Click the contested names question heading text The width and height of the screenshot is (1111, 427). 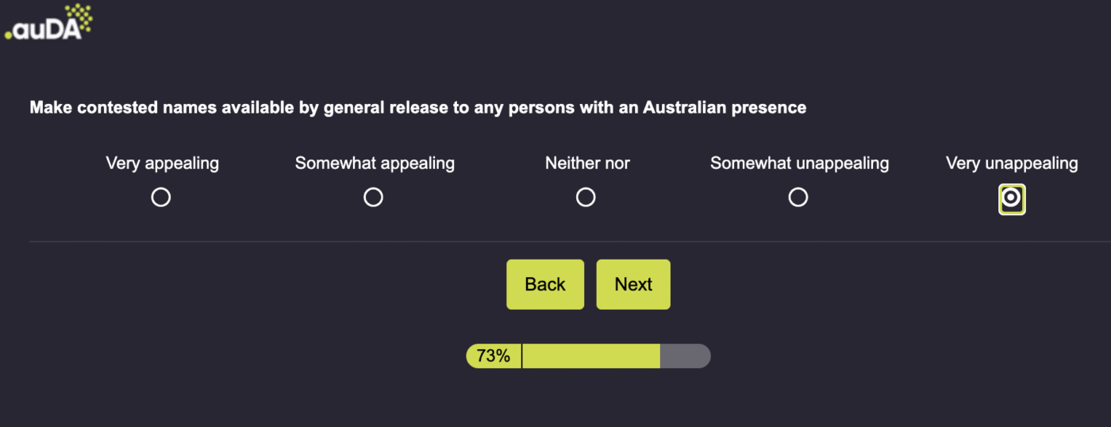pyautogui.click(x=417, y=107)
